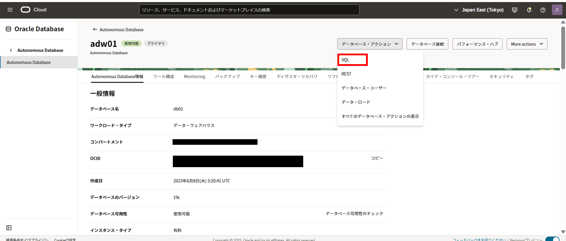Screen dimensions: 566x241
Task: Open the hamburger navigation menu
Action: [10, 10]
